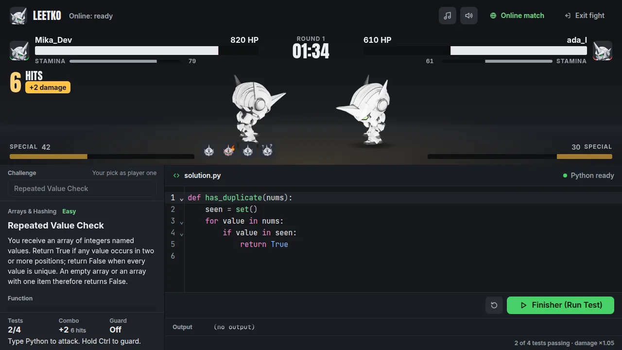The image size is (622, 350).
Task: Click the Finisher (Run Test) button
Action: (x=560, y=305)
